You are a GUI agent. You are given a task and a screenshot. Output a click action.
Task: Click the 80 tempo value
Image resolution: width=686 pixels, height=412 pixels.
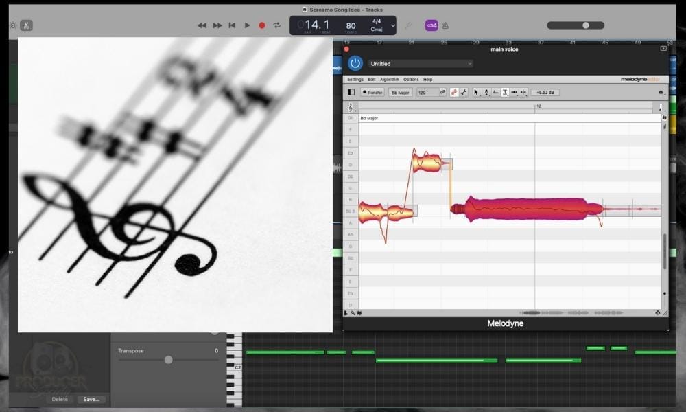pos(351,26)
